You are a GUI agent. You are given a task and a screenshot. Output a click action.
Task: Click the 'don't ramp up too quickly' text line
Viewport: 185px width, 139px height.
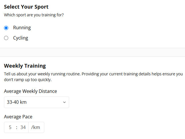point(28,80)
